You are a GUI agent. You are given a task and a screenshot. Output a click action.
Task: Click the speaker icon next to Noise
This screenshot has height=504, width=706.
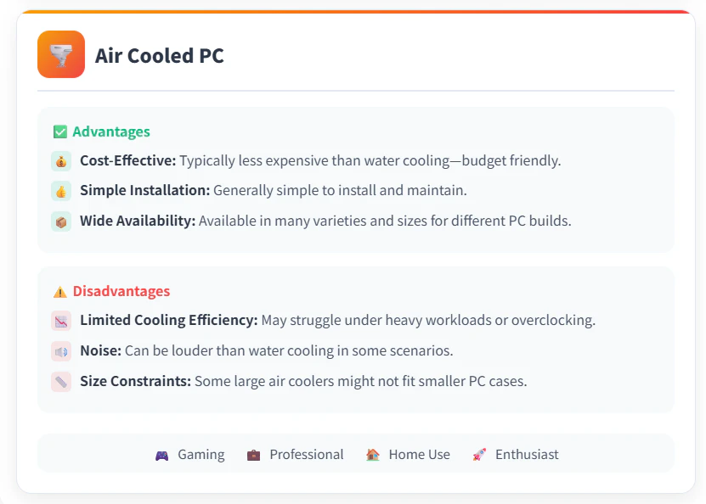(60, 350)
